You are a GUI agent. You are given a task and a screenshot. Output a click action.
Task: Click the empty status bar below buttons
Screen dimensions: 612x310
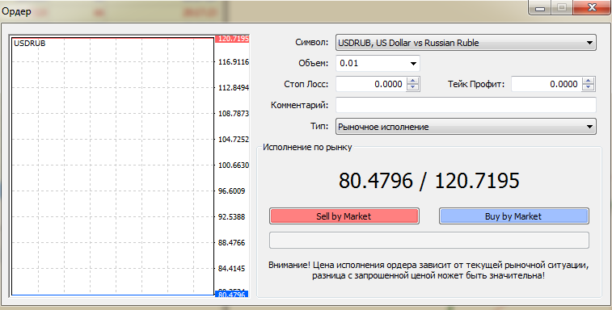pos(429,241)
